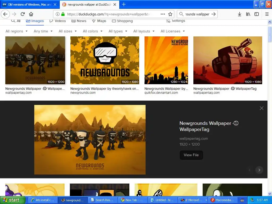Viewport: 272px width, 204px height.
Task: Close the Old versions of Windows tab
Action: click(55, 5)
